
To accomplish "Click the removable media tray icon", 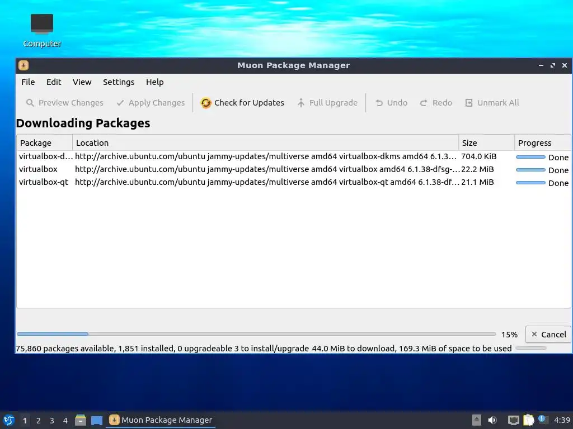I will click(476, 420).
